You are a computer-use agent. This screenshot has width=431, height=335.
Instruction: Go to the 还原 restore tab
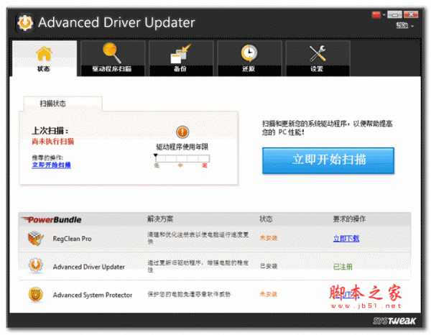(249, 58)
